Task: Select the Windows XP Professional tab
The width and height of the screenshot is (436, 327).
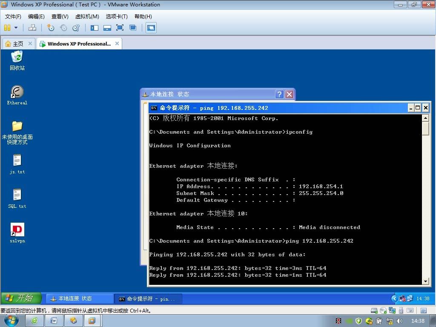Action: pos(79,44)
